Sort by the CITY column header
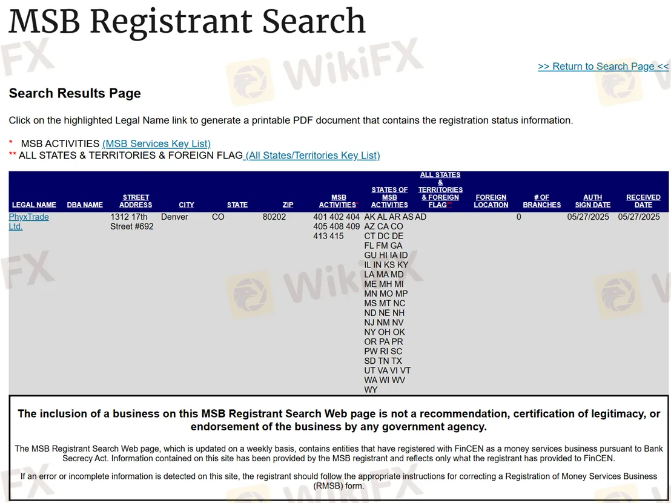Image resolution: width=671 pixels, height=503 pixels. coord(186,205)
